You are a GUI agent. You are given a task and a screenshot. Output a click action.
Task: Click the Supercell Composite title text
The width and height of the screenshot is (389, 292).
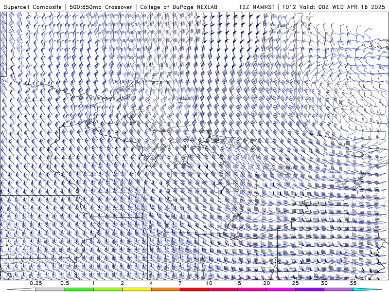(x=33, y=7)
